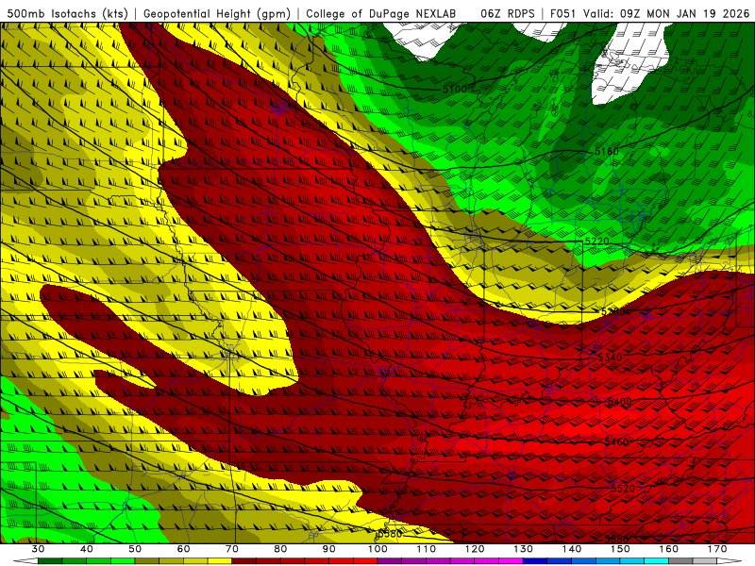Pick the cyan legend swatch before 160
The height and width of the screenshot is (566, 755).
point(656,561)
